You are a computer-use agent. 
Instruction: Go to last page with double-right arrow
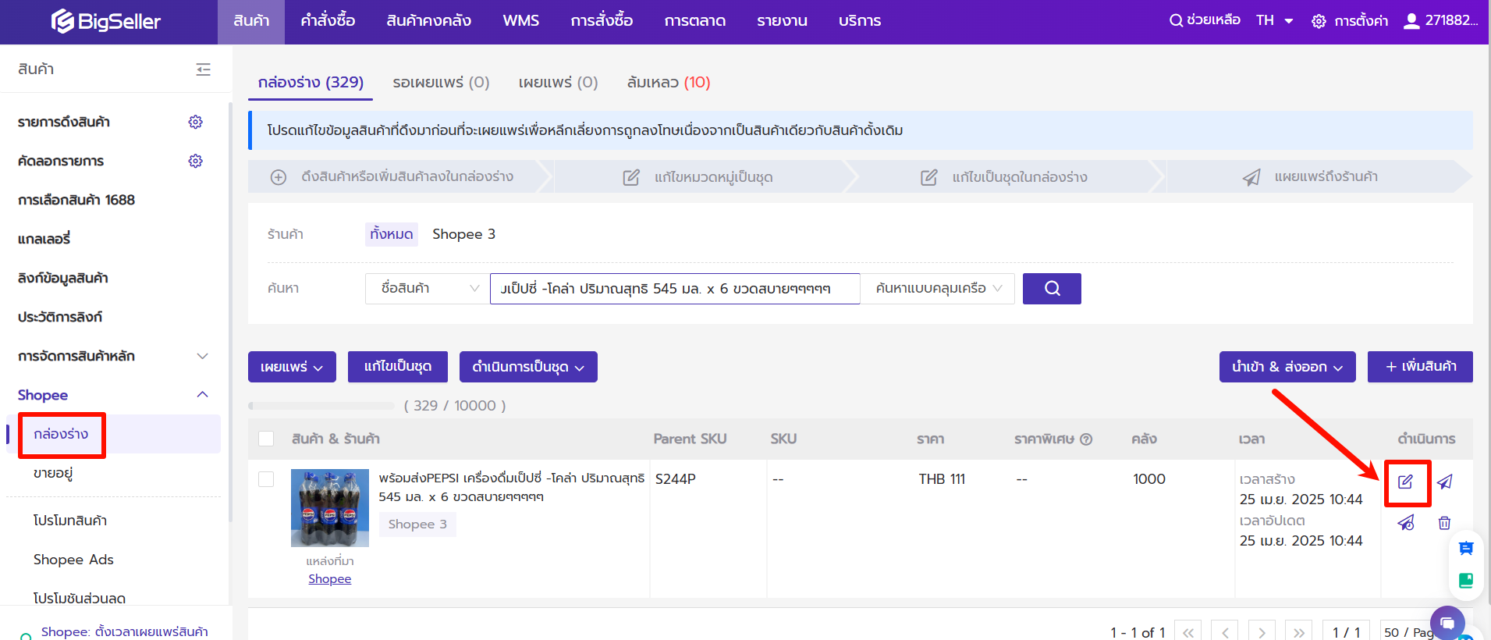[x=1299, y=632]
